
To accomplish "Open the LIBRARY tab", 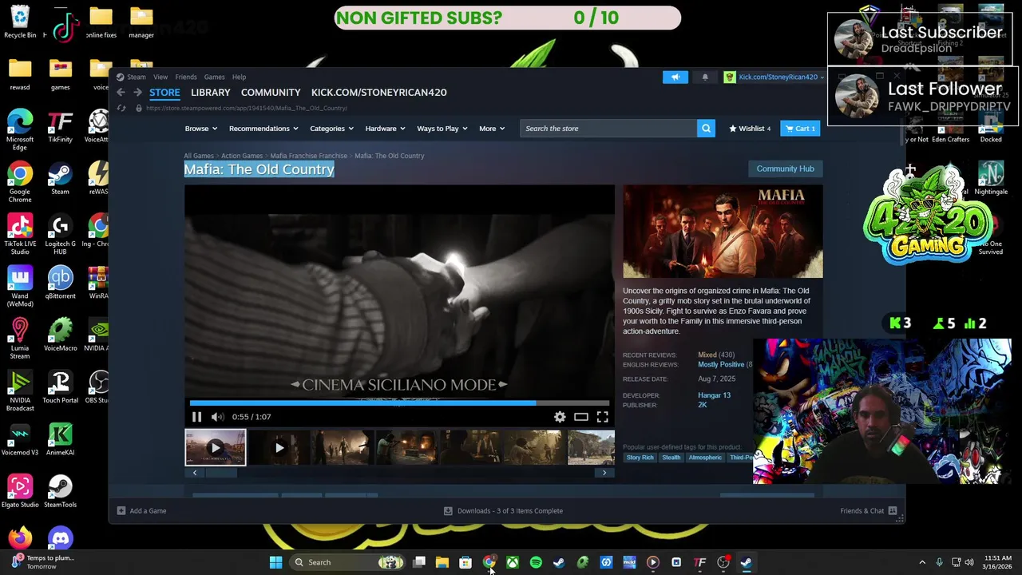I will click(211, 93).
